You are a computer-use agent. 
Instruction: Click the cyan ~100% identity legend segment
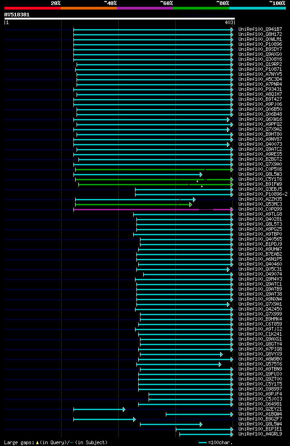pyautogui.click(x=257, y=8)
